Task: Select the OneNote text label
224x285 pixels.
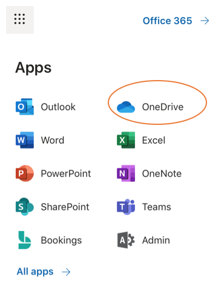Action: (x=162, y=173)
